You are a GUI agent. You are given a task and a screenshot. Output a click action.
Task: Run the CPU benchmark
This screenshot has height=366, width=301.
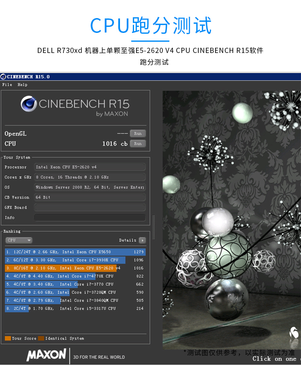[x=138, y=144]
